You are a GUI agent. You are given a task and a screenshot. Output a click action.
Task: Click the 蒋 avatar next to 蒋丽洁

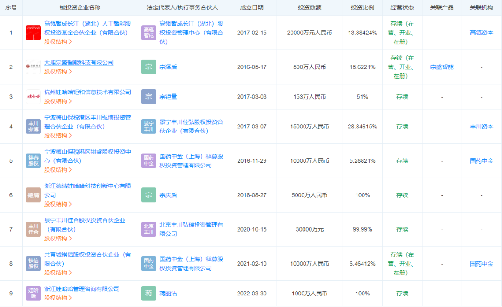click(149, 294)
